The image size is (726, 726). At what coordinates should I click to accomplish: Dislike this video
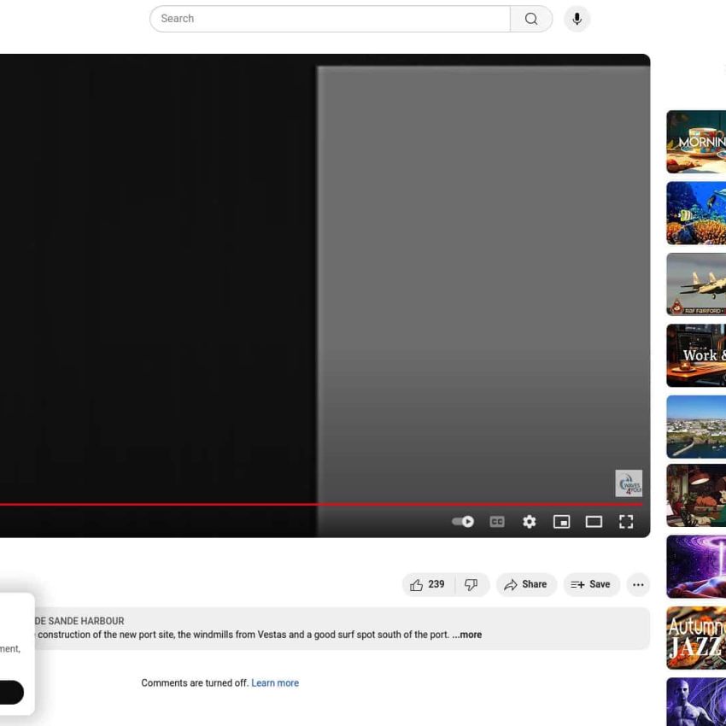click(x=471, y=585)
